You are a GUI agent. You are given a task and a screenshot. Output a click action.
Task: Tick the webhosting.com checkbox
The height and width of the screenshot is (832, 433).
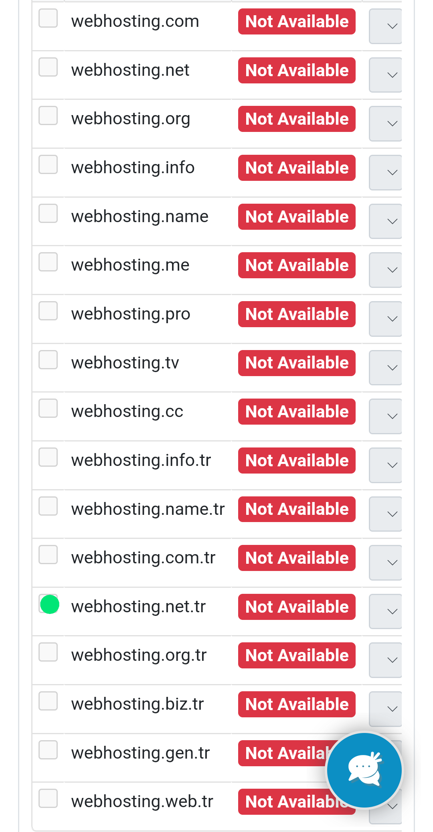click(48, 18)
